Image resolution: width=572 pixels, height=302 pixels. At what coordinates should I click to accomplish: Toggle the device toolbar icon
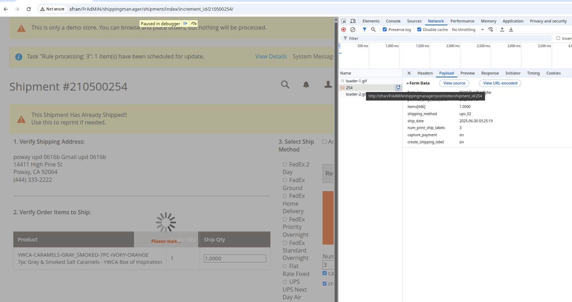click(x=353, y=21)
